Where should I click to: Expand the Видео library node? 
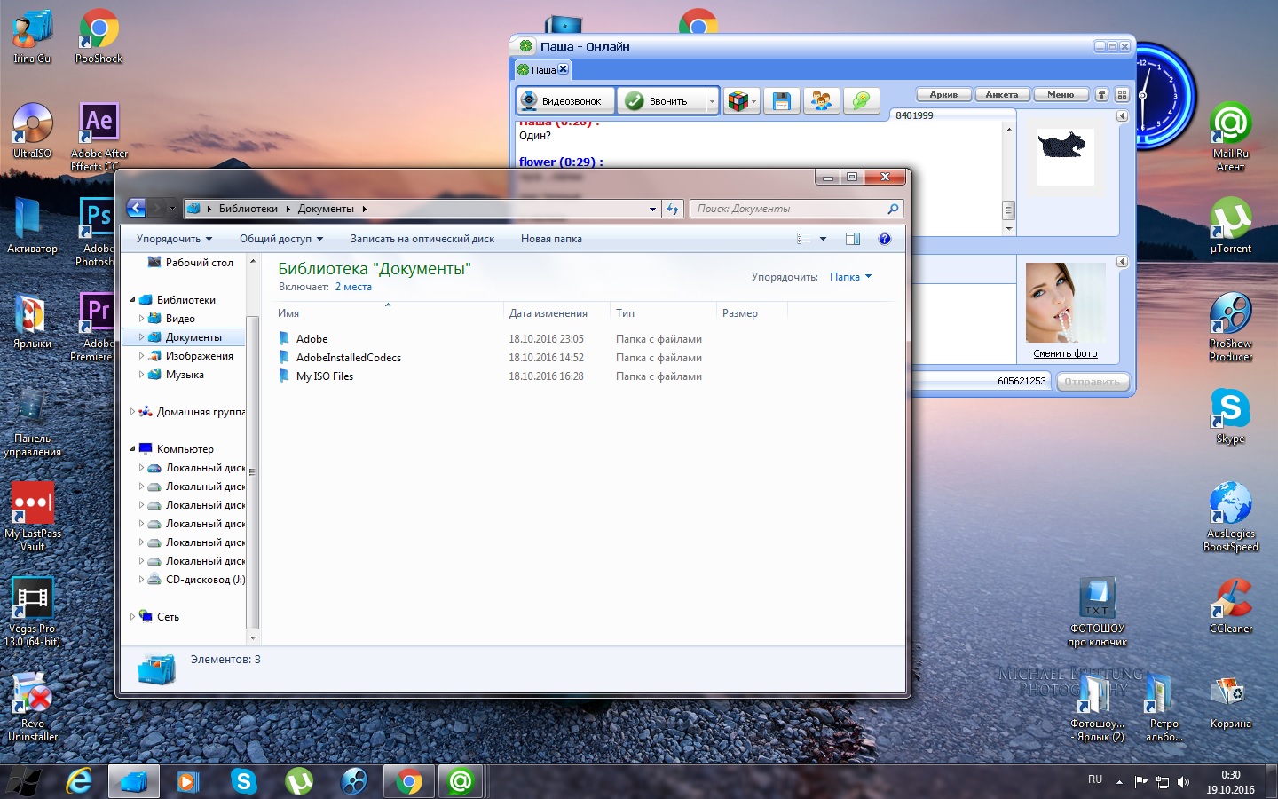pos(141,319)
